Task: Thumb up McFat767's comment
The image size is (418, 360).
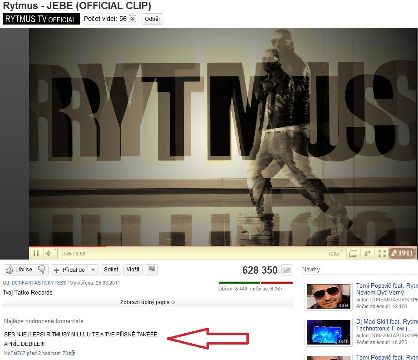Action: point(72,353)
